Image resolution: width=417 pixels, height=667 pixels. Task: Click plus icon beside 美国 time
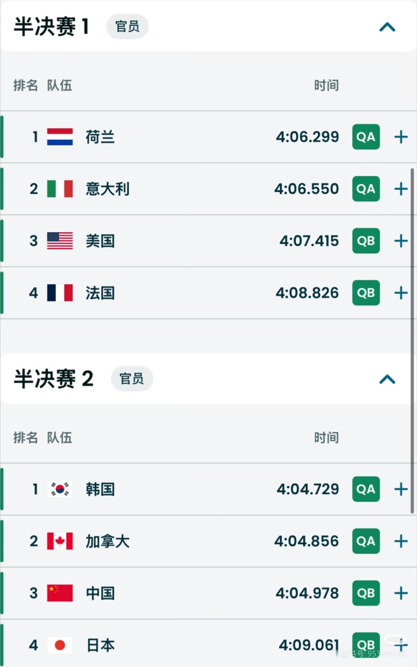tap(401, 241)
